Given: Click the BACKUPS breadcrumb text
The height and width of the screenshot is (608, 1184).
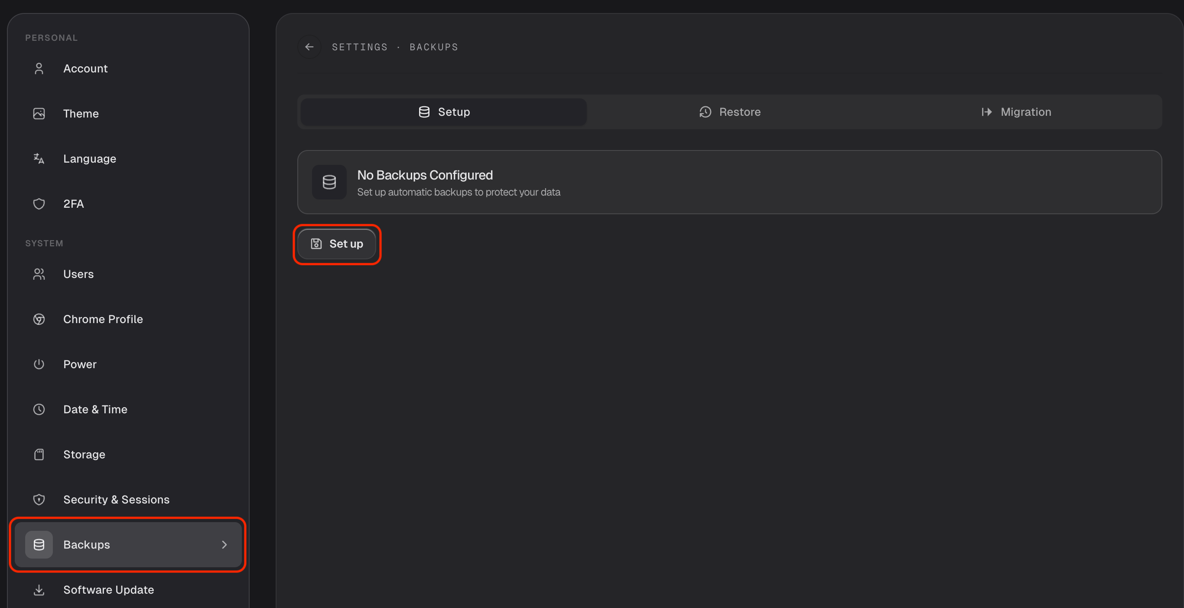Looking at the screenshot, I should coord(434,47).
